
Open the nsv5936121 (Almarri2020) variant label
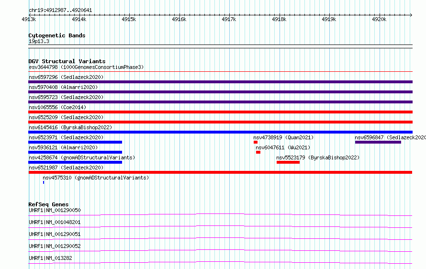coord(63,147)
